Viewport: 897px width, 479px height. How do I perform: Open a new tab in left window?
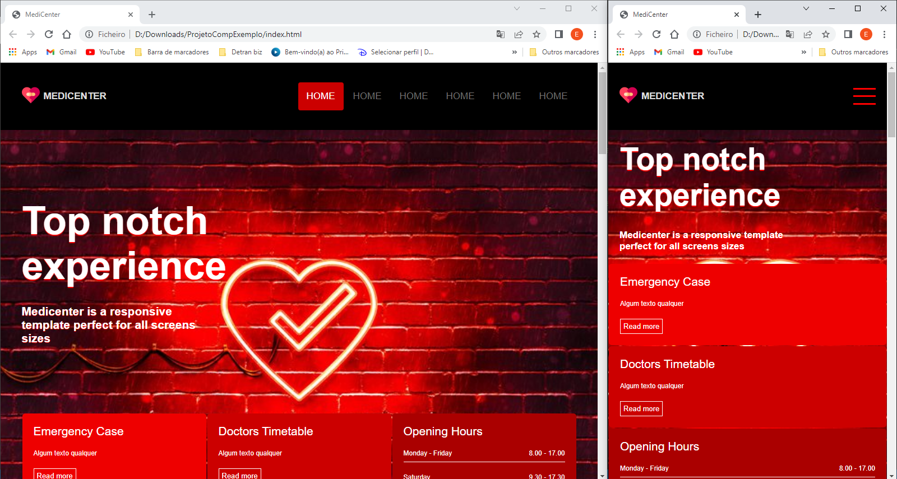point(152,15)
